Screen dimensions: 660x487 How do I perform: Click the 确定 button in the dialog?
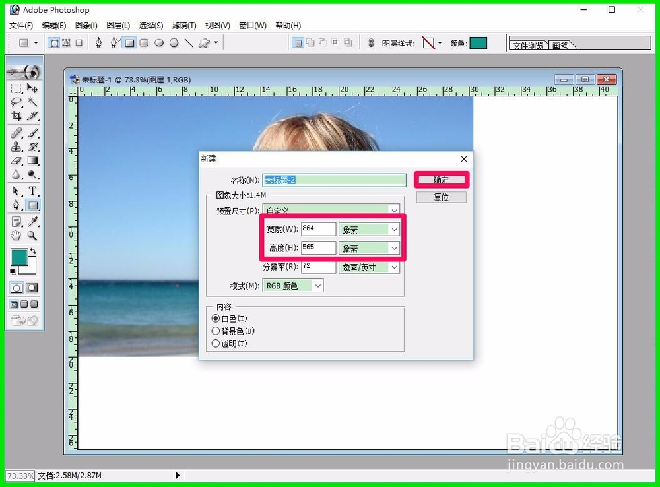point(441,179)
